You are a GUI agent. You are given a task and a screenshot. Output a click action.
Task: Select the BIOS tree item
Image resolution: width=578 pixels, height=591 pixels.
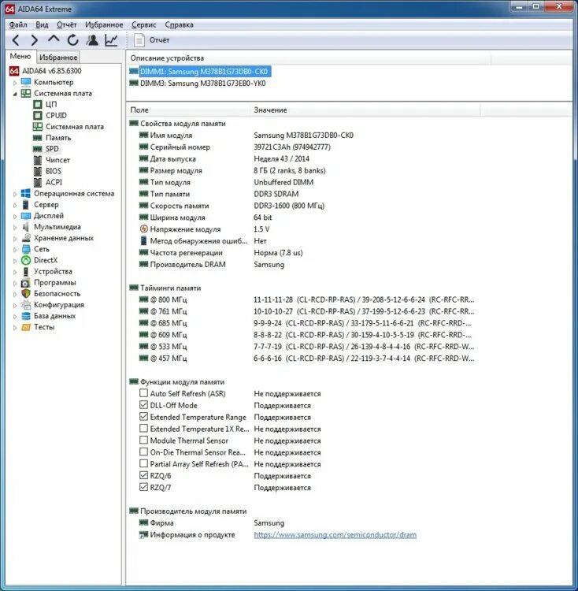pyautogui.click(x=54, y=171)
